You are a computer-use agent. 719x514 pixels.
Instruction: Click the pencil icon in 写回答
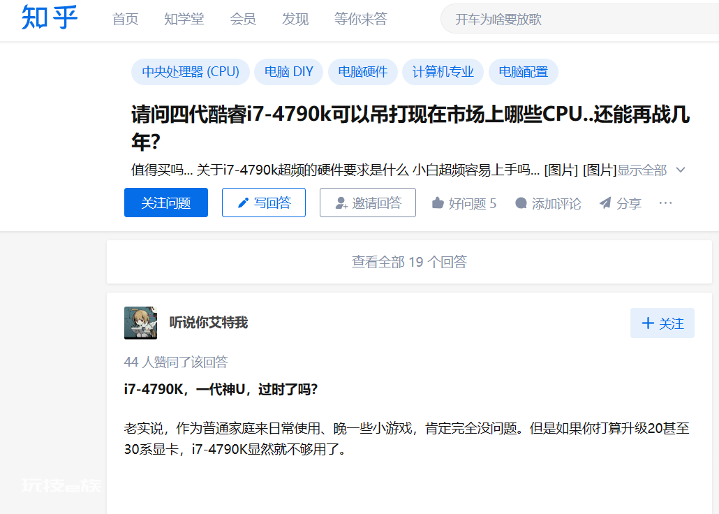click(244, 203)
